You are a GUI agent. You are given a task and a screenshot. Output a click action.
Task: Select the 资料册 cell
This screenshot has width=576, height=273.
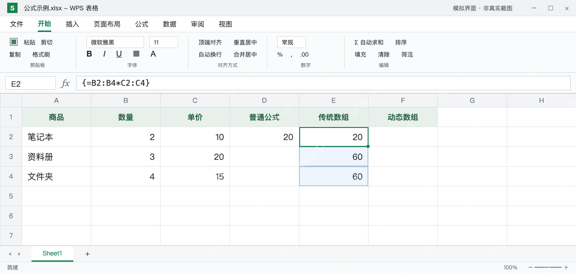pos(56,157)
